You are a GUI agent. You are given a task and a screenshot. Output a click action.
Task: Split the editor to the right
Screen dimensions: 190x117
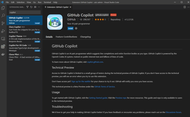tap(185, 7)
